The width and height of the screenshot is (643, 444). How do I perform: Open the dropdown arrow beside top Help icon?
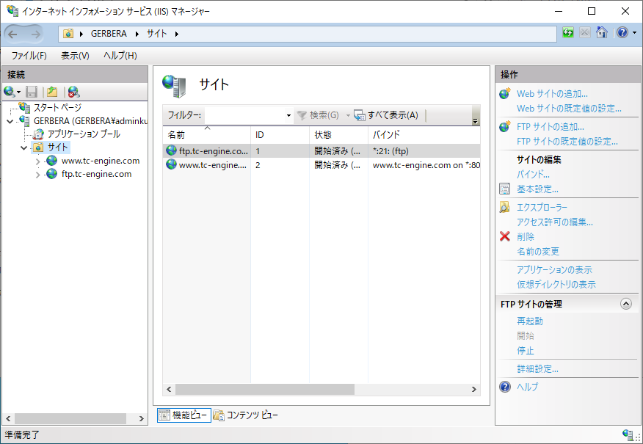pyautogui.click(x=634, y=33)
